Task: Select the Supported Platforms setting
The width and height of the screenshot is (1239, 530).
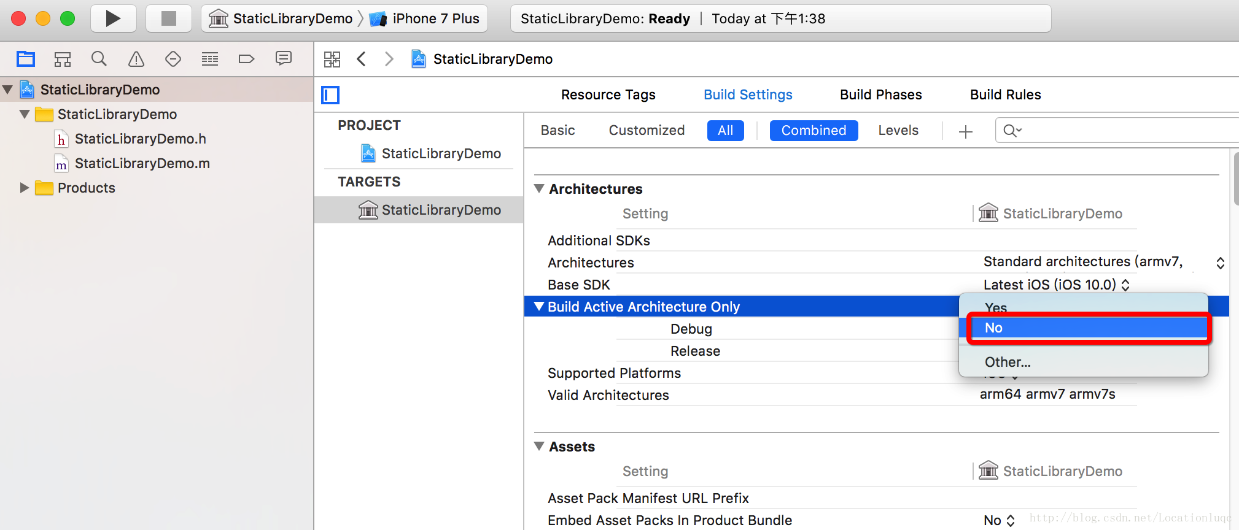Action: point(614,373)
